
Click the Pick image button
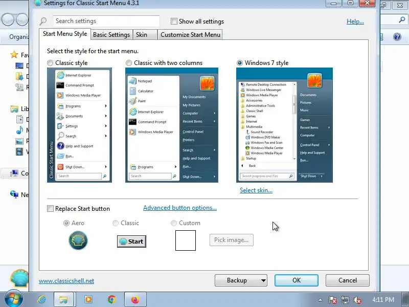point(232,240)
